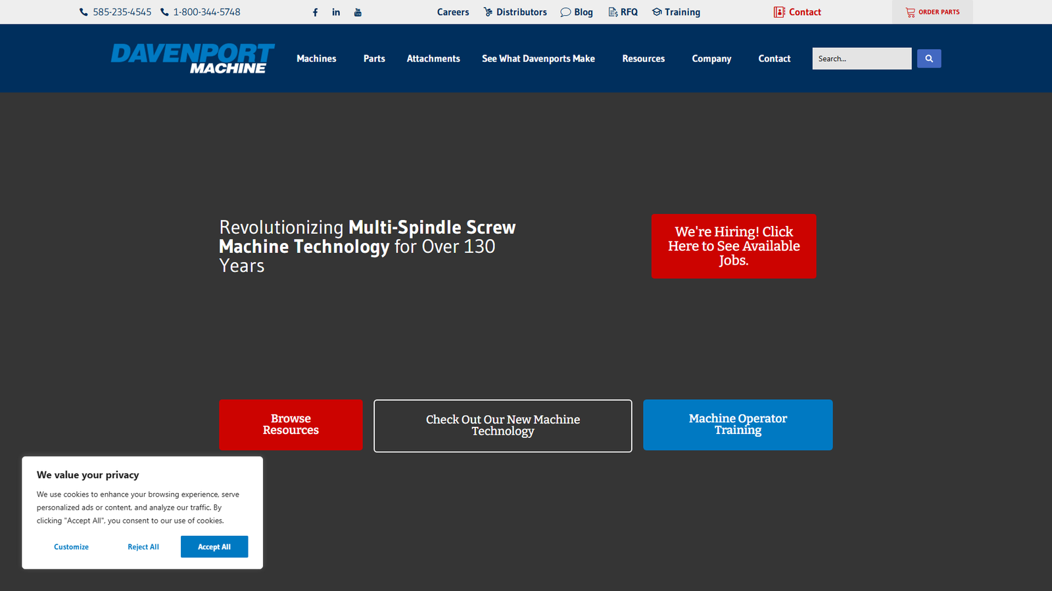Click the search magnifying glass button
Viewport: 1052px width, 591px height.
[928, 58]
